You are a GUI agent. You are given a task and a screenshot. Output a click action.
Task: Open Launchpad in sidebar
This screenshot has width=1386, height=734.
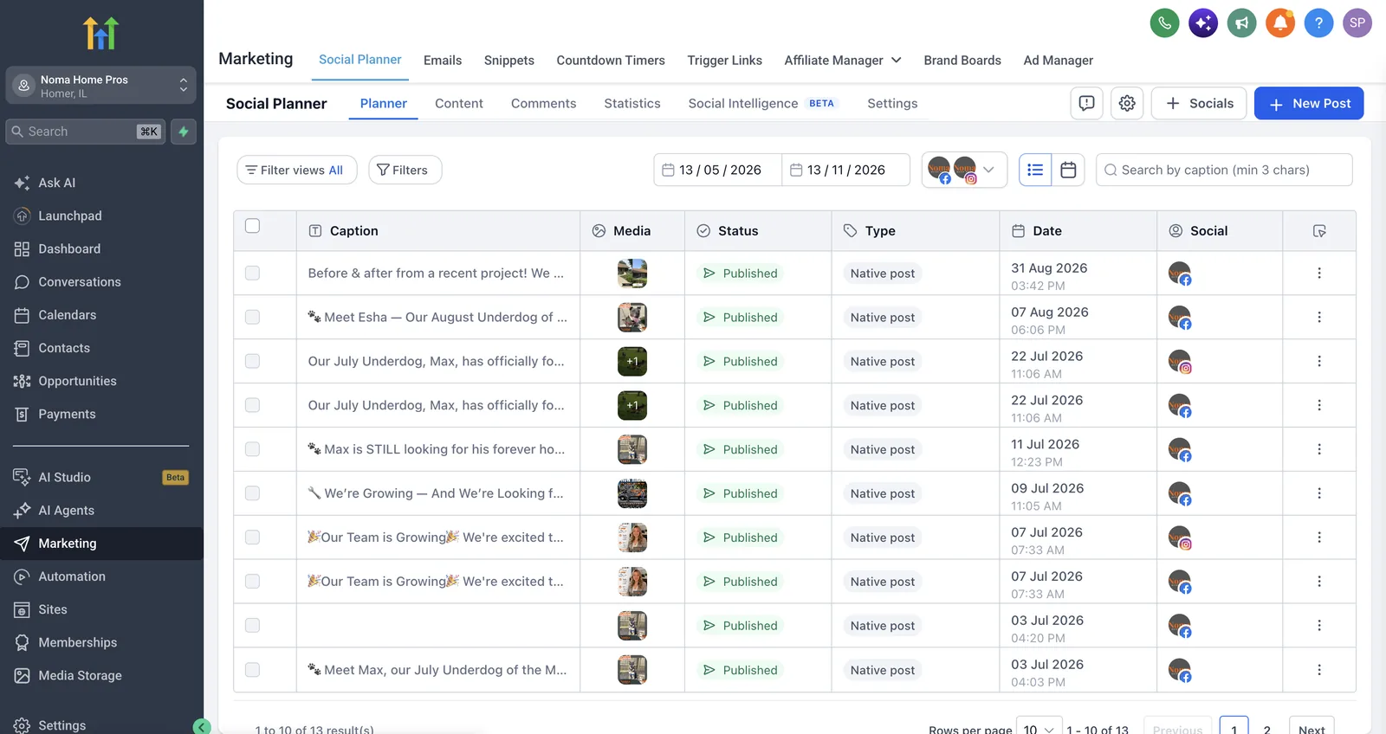click(x=70, y=216)
